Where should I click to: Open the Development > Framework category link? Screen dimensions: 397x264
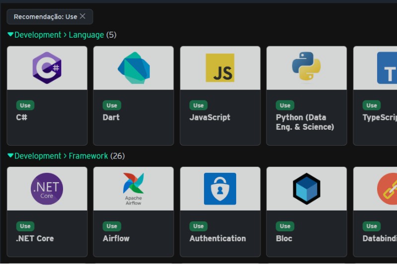(x=61, y=156)
